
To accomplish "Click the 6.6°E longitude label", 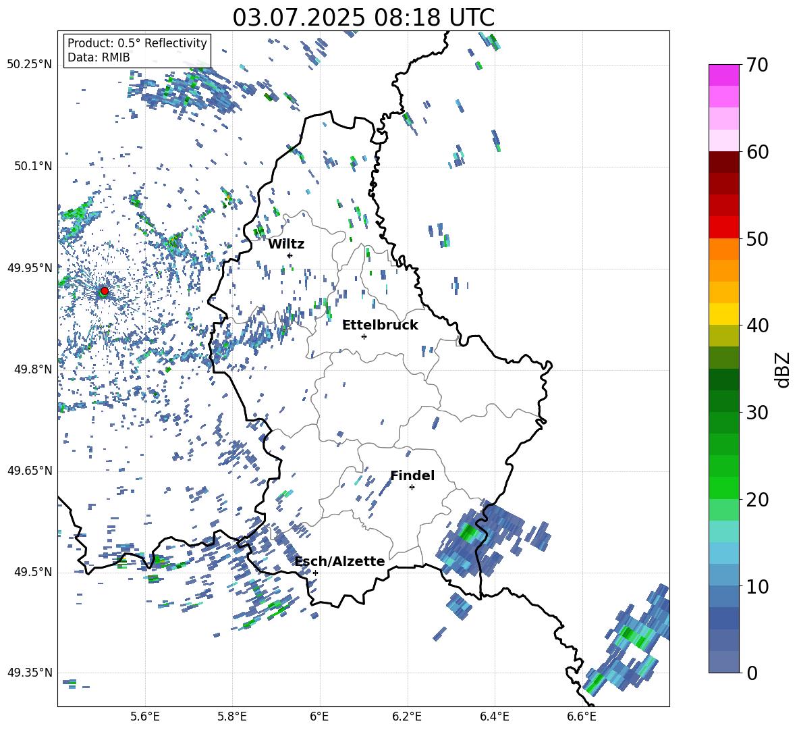I will point(582,716).
